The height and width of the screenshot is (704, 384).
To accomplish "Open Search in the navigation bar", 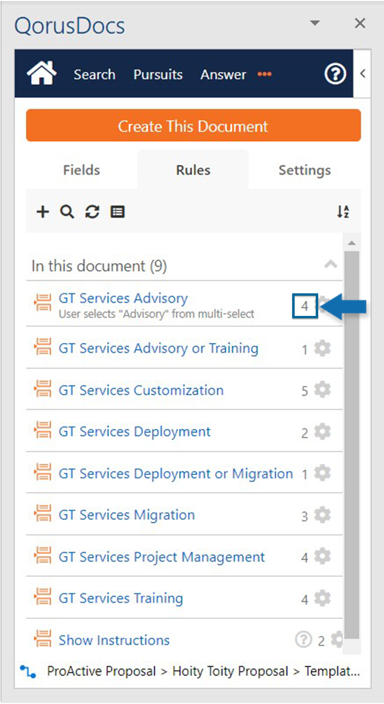I will click(95, 75).
